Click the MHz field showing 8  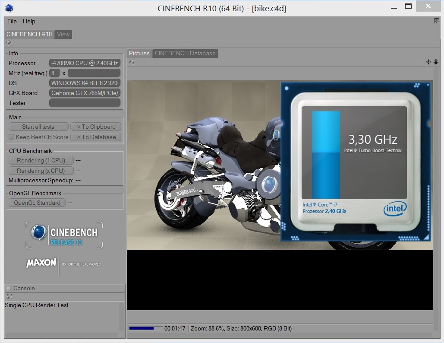54,73
